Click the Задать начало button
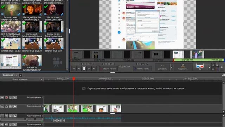 [x=109, y=69]
